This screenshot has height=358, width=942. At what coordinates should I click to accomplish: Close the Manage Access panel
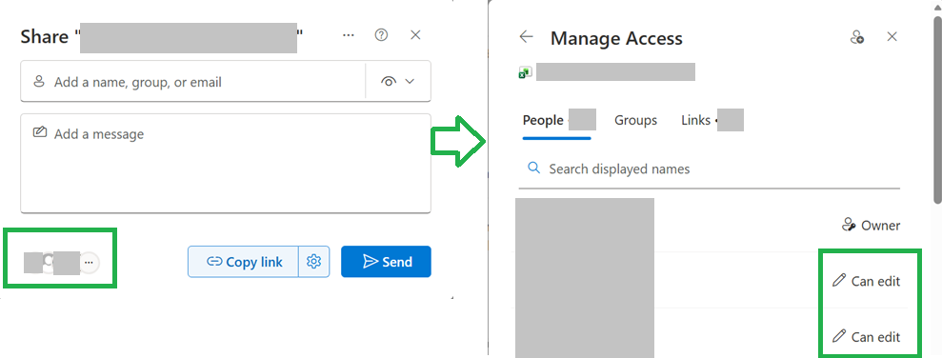pos(892,37)
